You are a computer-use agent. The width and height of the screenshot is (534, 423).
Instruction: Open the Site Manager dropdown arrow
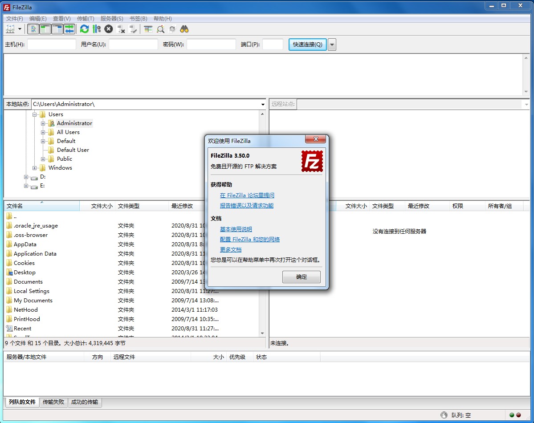point(20,29)
